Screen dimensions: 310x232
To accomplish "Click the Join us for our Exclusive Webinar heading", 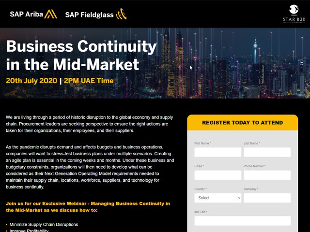I will [88, 207].
